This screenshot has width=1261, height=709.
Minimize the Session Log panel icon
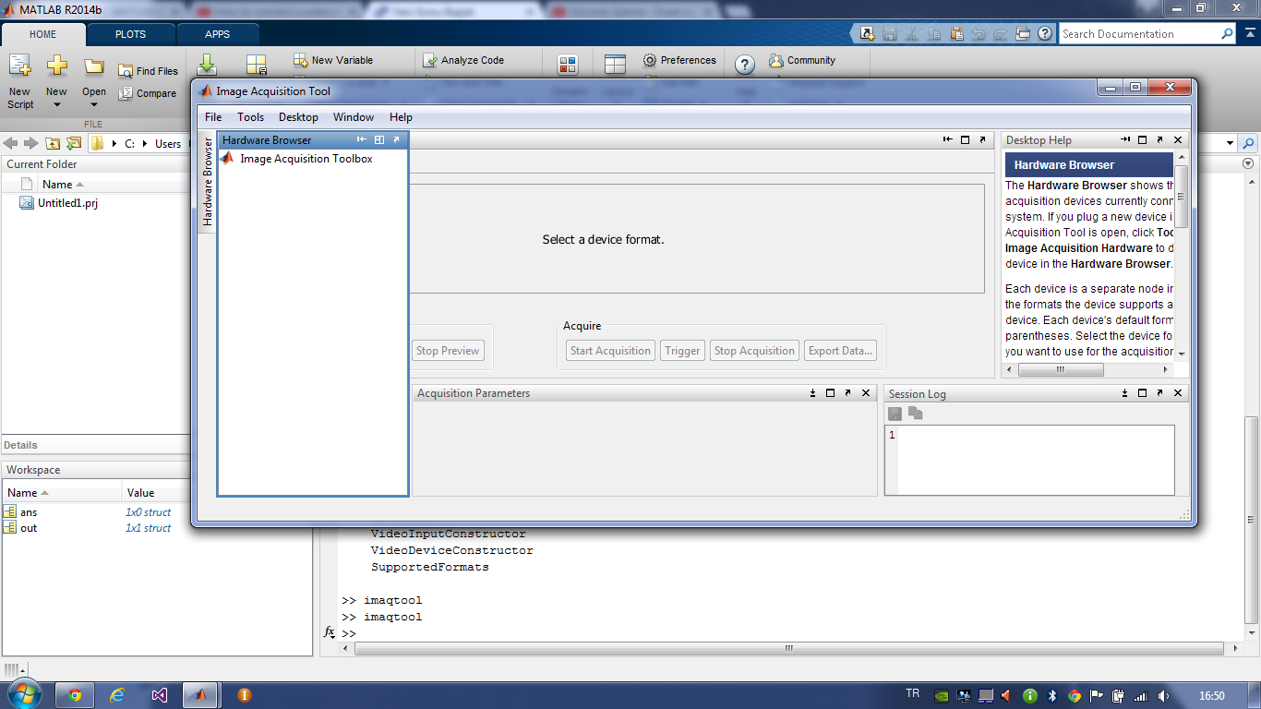point(1125,392)
